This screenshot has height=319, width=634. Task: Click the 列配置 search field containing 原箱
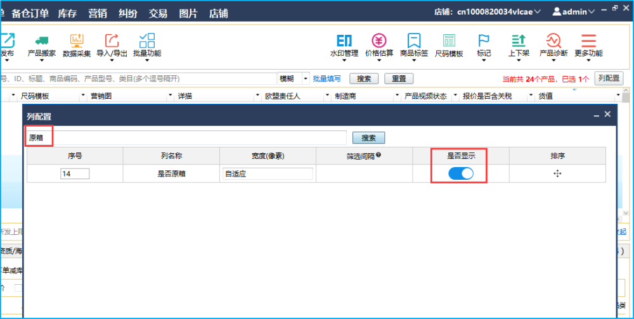click(x=186, y=138)
